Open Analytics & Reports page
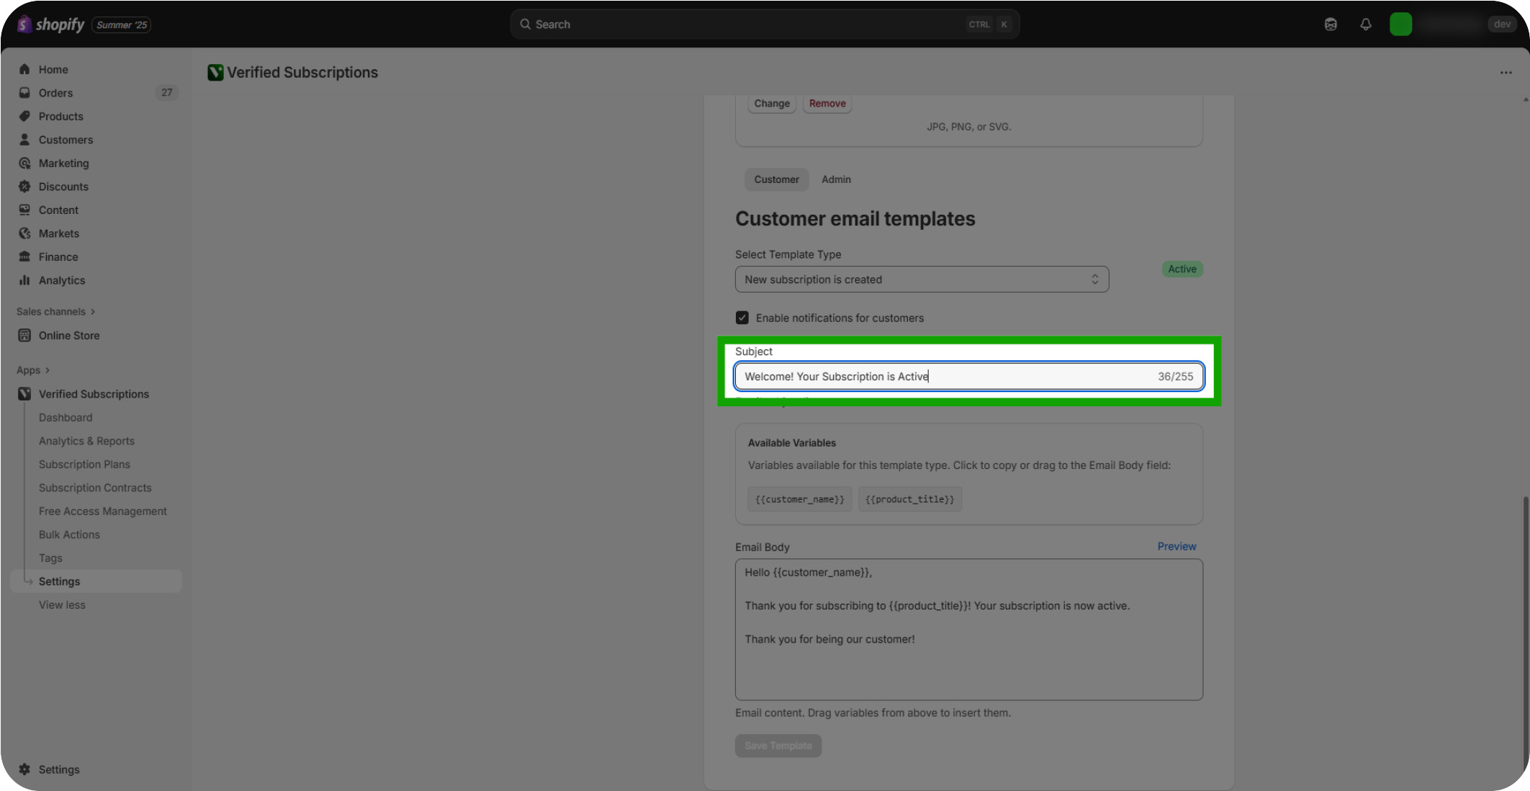1530x791 pixels. pyautogui.click(x=86, y=441)
